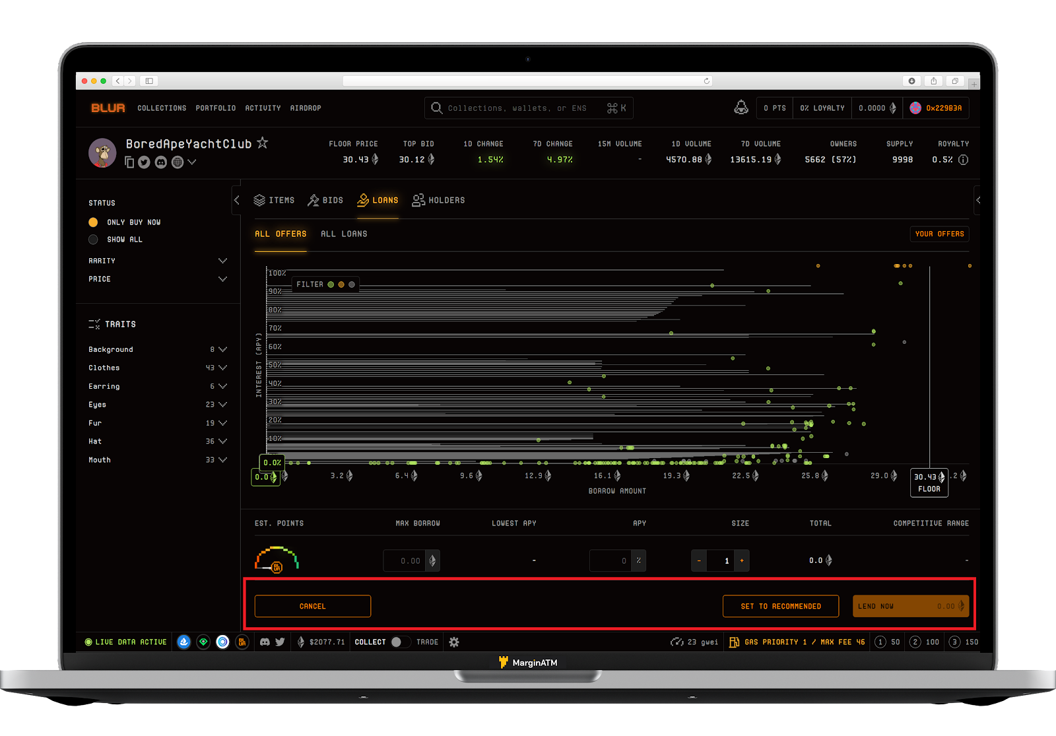Select the ONLY BUY NOW status option
Screen dimensions: 1056x736
coord(125,222)
